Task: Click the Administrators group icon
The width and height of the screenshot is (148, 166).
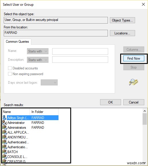Action: [x=5, y=127]
